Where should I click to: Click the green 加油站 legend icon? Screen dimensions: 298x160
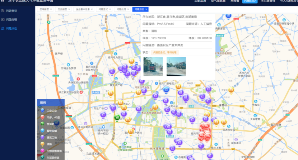coord(42,124)
